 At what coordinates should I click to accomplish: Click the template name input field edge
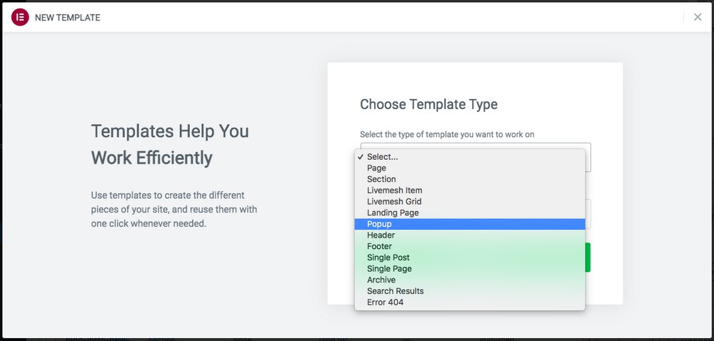tap(588, 214)
